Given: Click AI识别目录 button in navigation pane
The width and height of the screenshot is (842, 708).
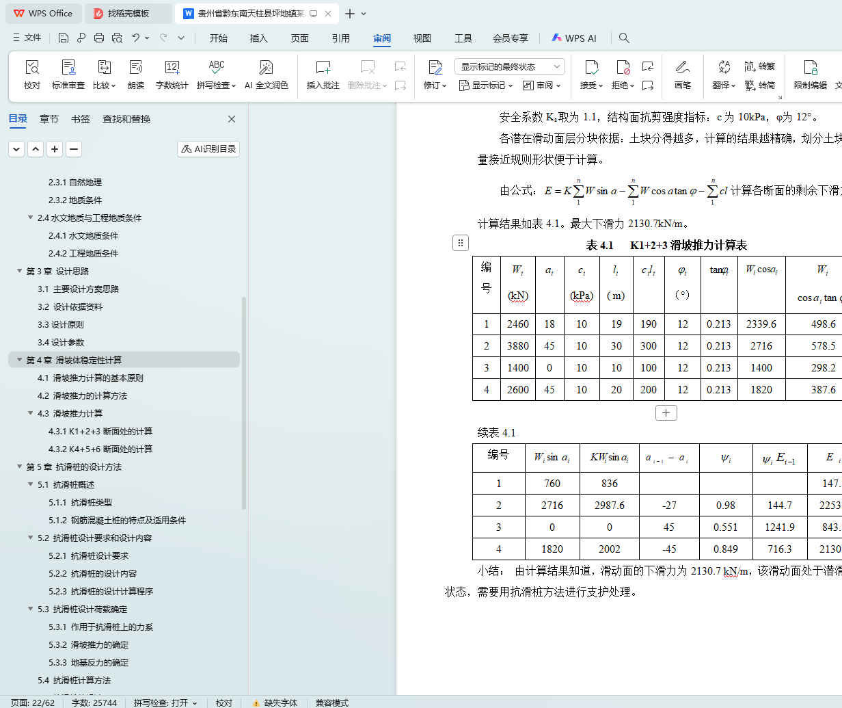Looking at the screenshot, I should pyautogui.click(x=208, y=148).
